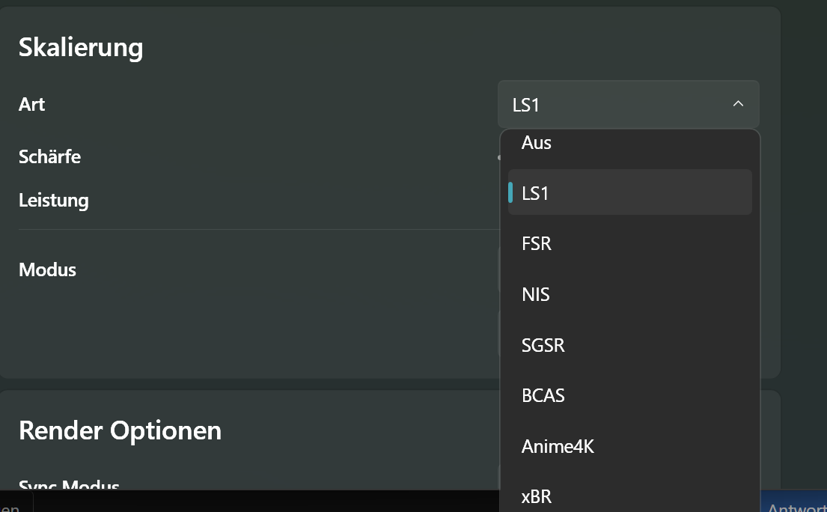Click the Leistung setting label
Image resolution: width=827 pixels, height=512 pixels.
click(x=53, y=200)
